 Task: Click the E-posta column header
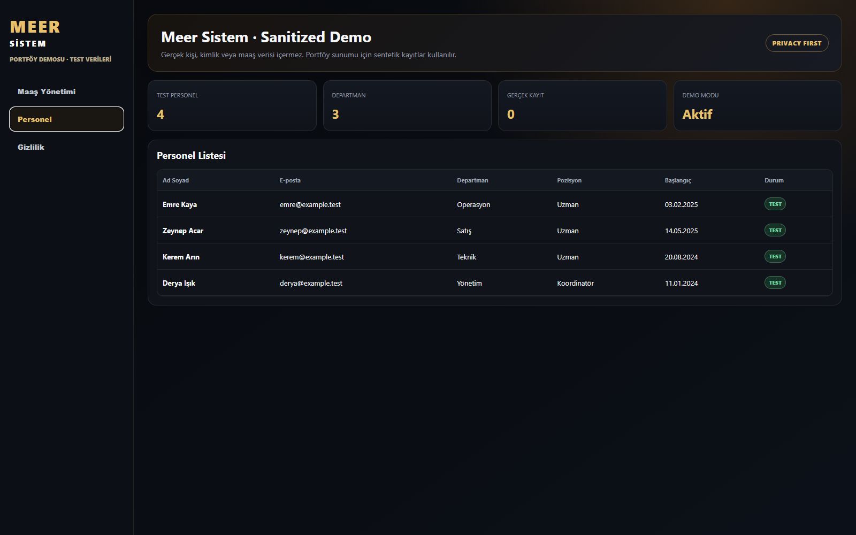[x=290, y=180]
